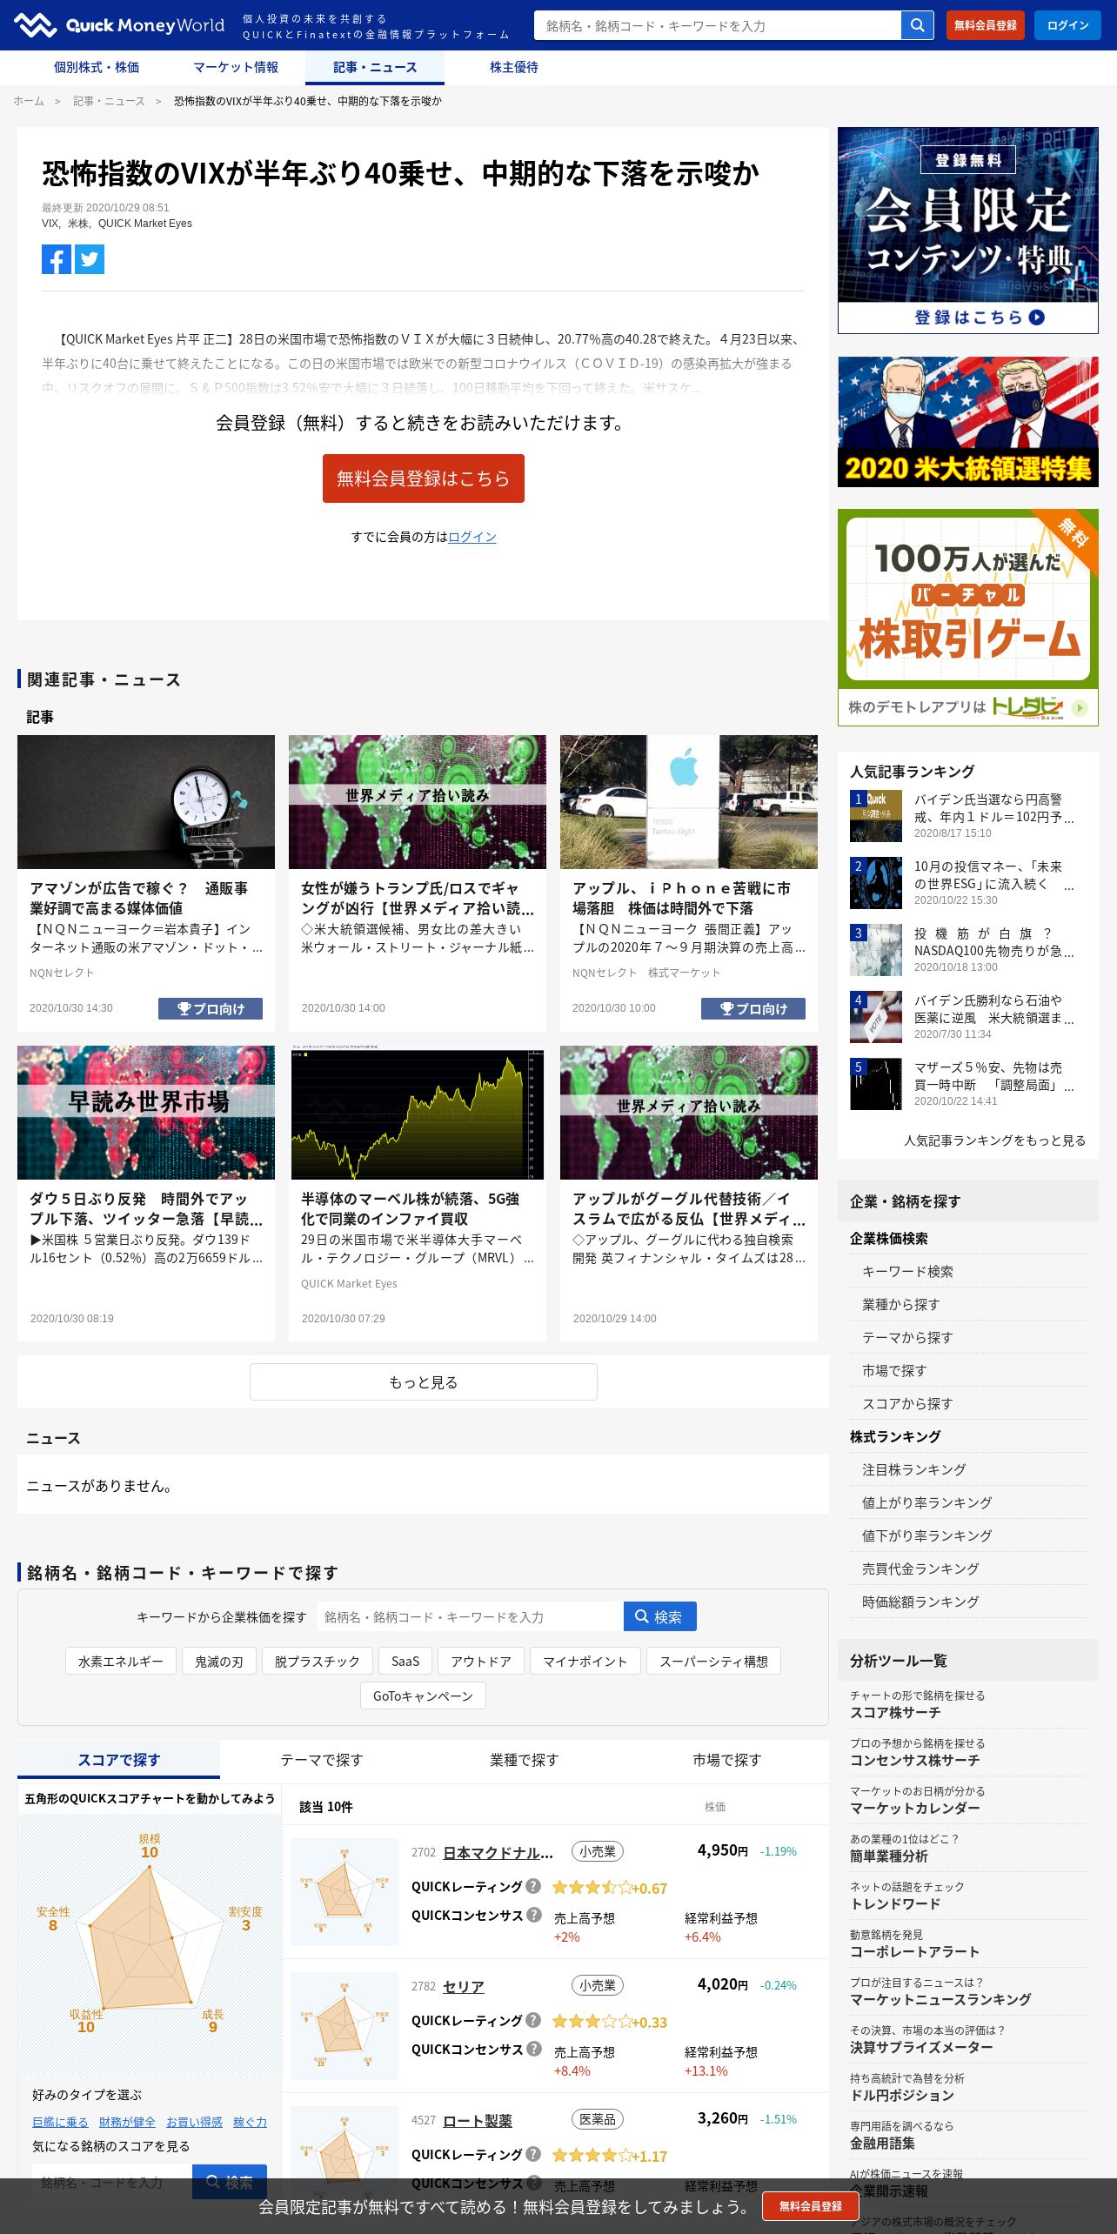
Task: Switch to テーマで探す tab
Action: point(321,1760)
